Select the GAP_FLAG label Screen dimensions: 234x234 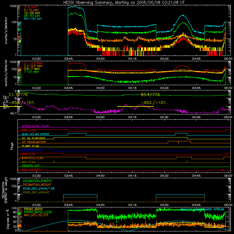click(29, 130)
